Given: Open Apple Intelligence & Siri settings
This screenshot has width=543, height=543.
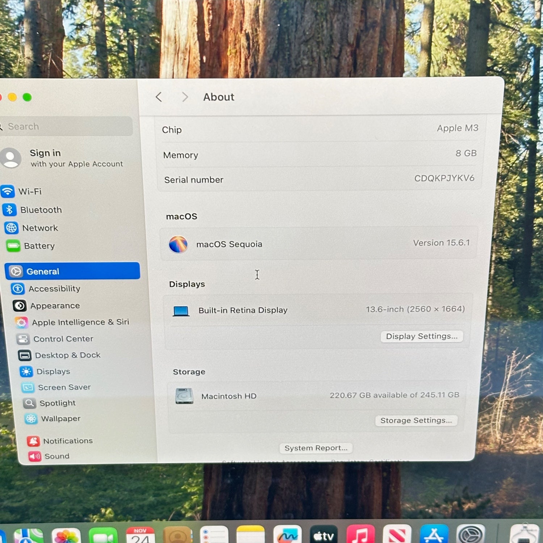Looking at the screenshot, I should [80, 322].
